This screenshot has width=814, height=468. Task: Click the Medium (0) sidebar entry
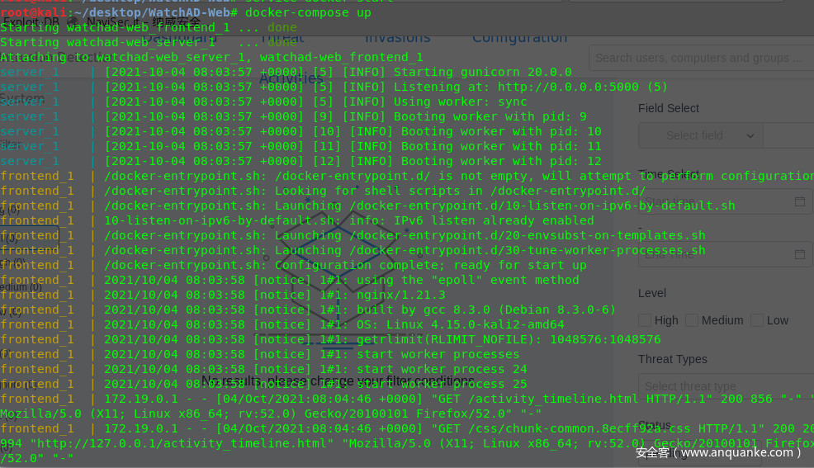click(21, 287)
